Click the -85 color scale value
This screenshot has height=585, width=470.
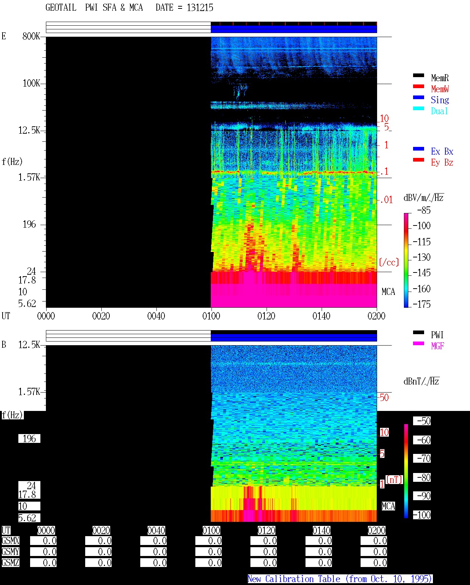click(424, 210)
